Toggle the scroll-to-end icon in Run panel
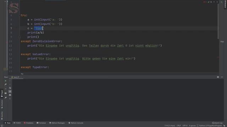Viewport: 227px width, 127px height. (10, 91)
